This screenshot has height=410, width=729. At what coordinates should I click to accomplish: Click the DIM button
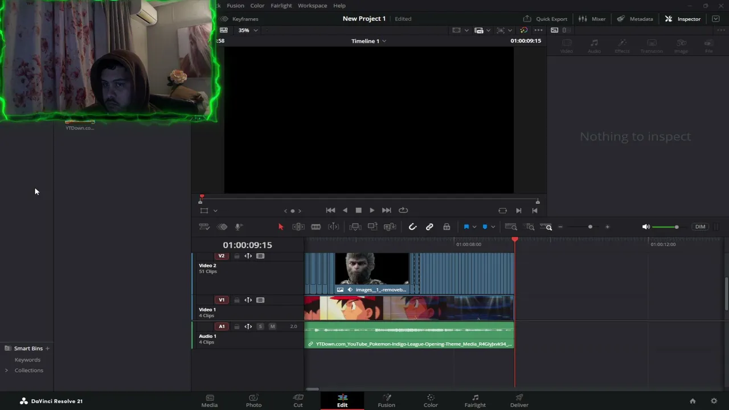pos(700,227)
